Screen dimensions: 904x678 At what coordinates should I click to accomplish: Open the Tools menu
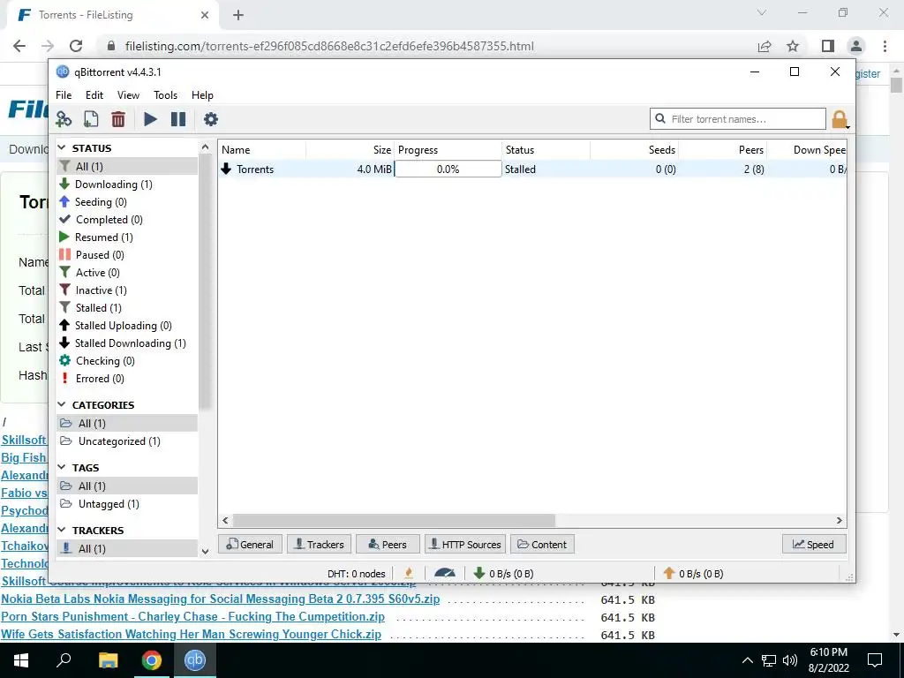coord(165,95)
